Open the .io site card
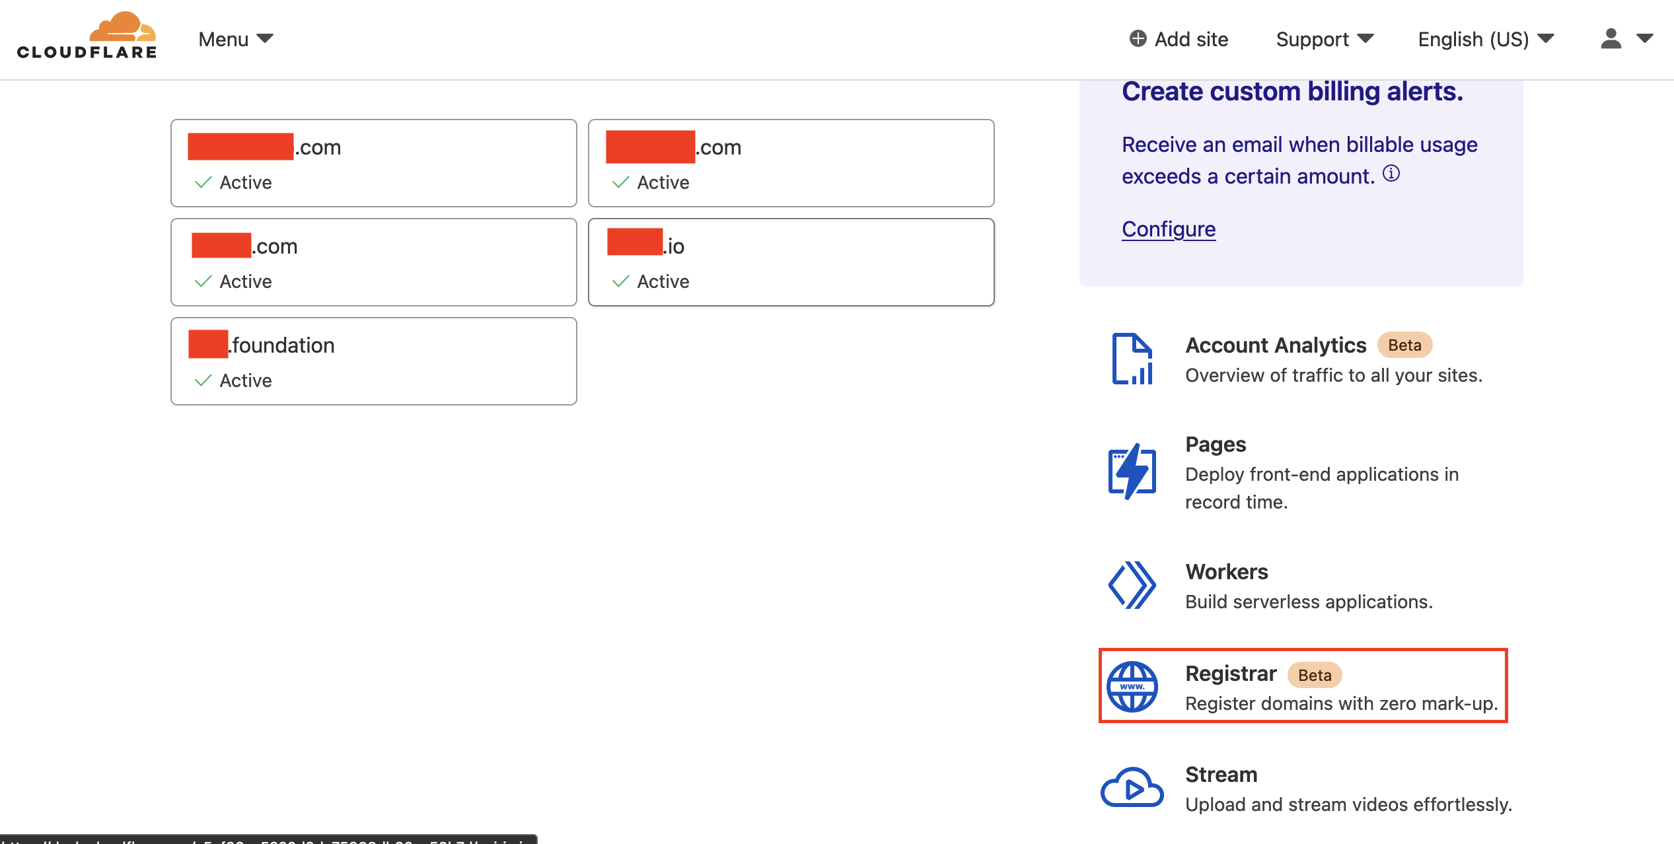 click(791, 262)
